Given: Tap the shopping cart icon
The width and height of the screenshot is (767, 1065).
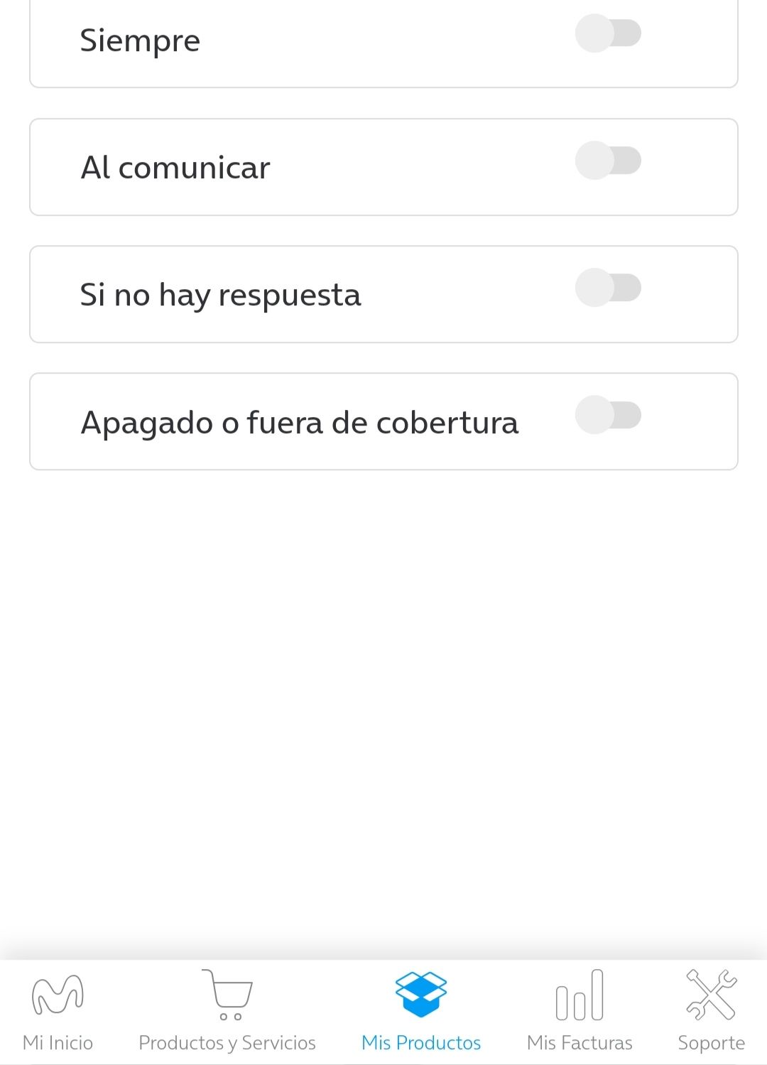Looking at the screenshot, I should (227, 994).
